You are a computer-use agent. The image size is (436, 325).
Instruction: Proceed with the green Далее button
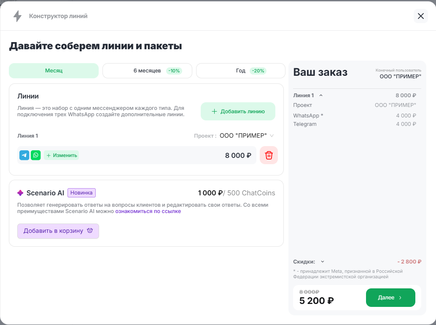click(x=390, y=298)
